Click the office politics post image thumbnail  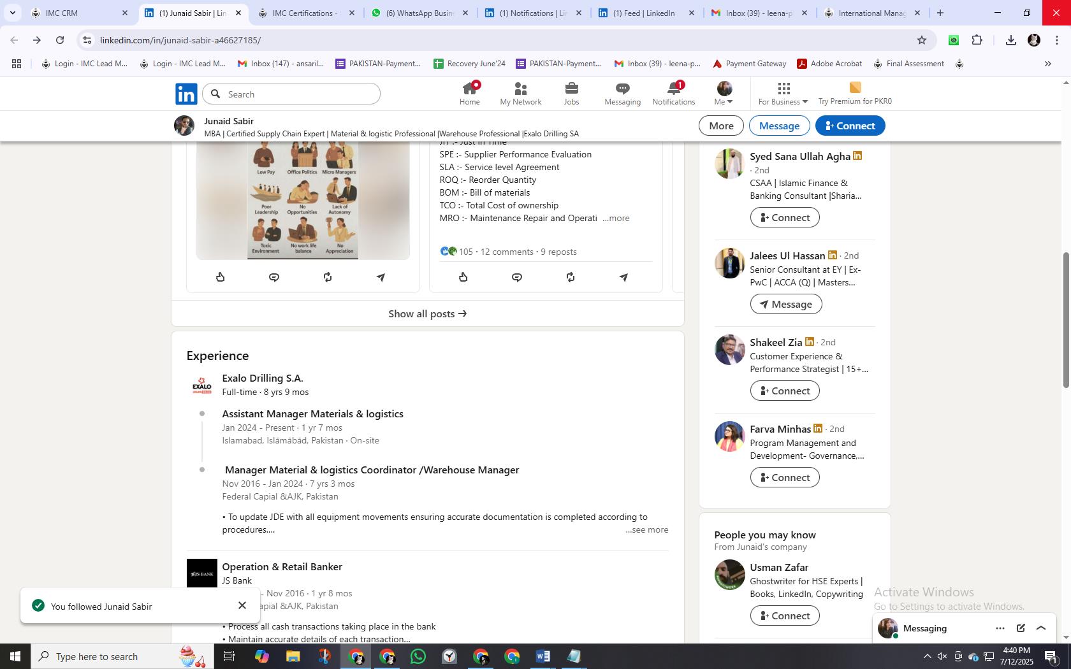click(303, 201)
